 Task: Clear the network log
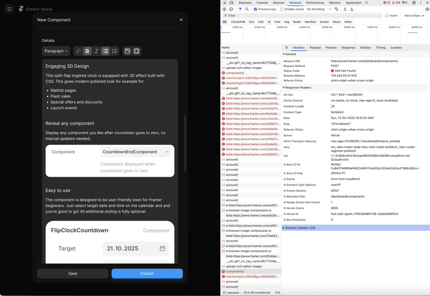231,9
